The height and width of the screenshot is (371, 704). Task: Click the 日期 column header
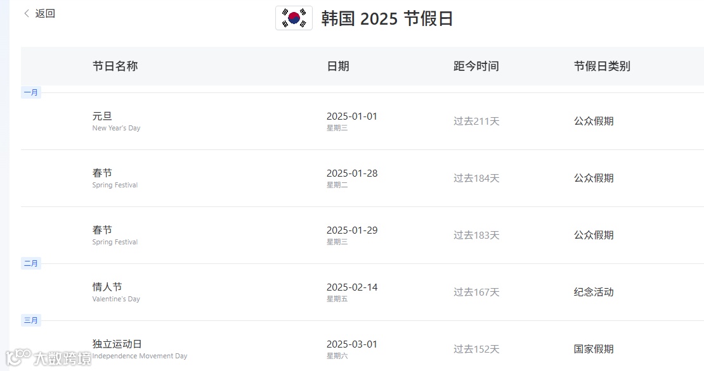(337, 66)
